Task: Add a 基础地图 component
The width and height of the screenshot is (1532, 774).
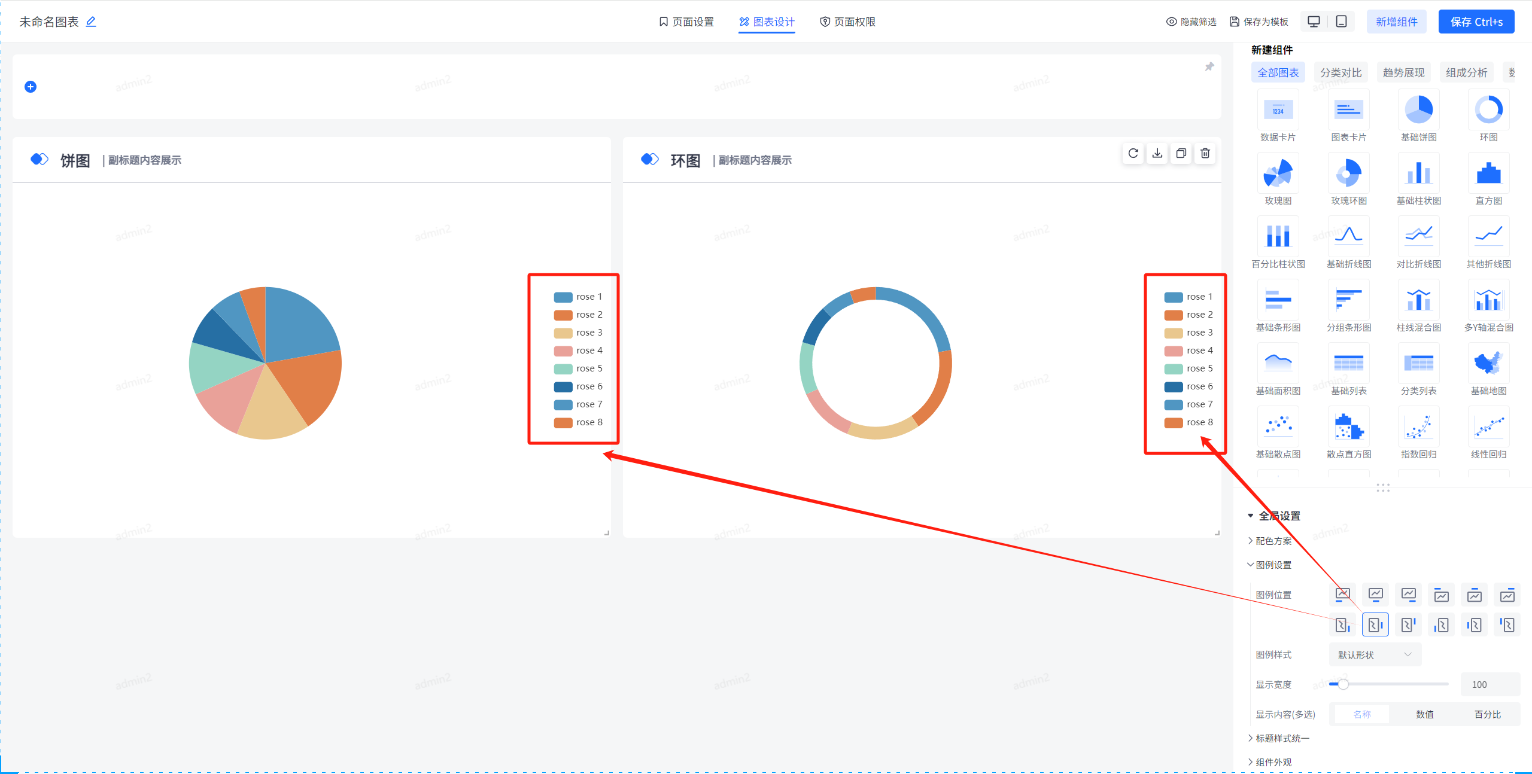Action: click(1488, 364)
